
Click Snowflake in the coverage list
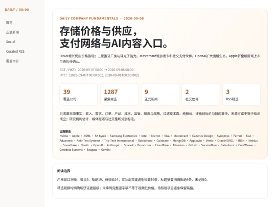point(70,145)
